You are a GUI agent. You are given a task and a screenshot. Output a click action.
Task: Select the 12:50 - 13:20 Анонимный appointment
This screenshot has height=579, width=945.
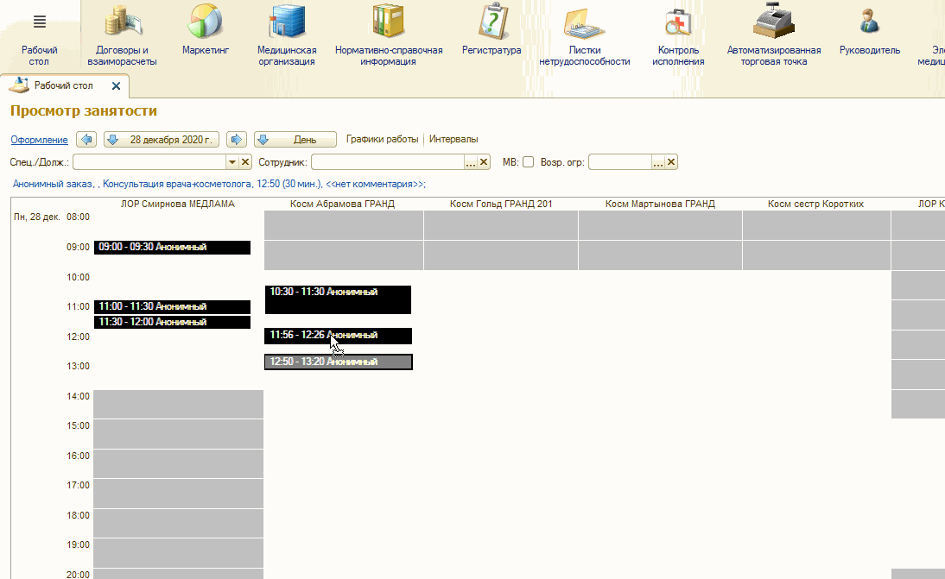(338, 362)
